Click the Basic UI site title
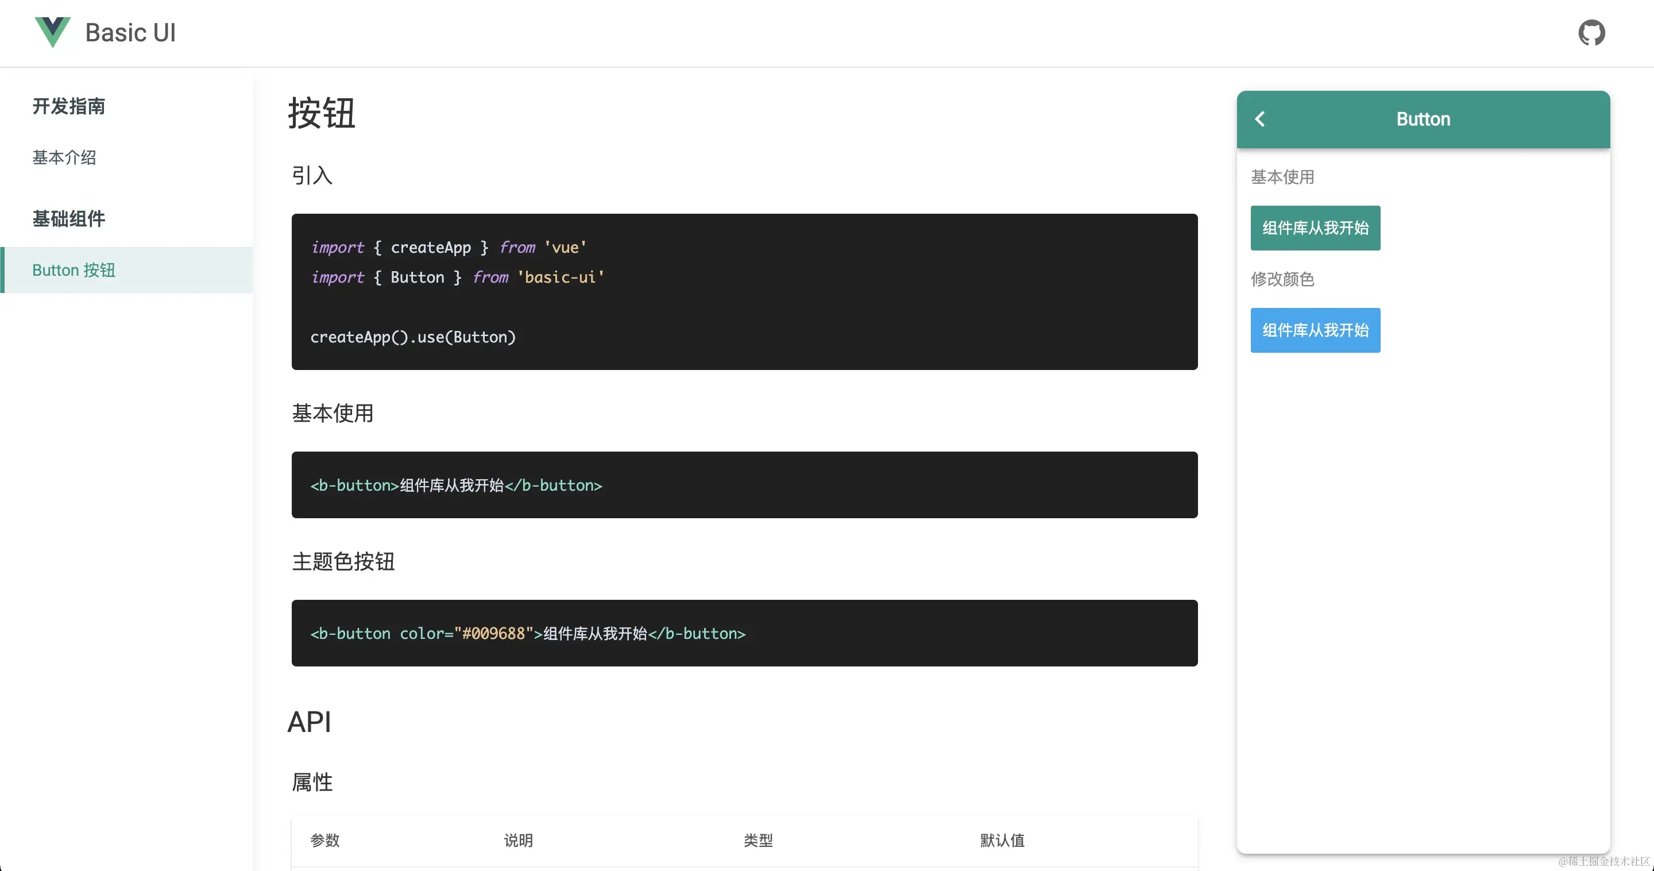The width and height of the screenshot is (1654, 871). pyautogui.click(x=130, y=33)
